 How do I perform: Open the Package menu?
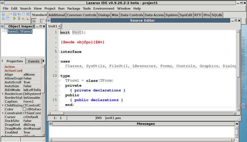point(74,9)
